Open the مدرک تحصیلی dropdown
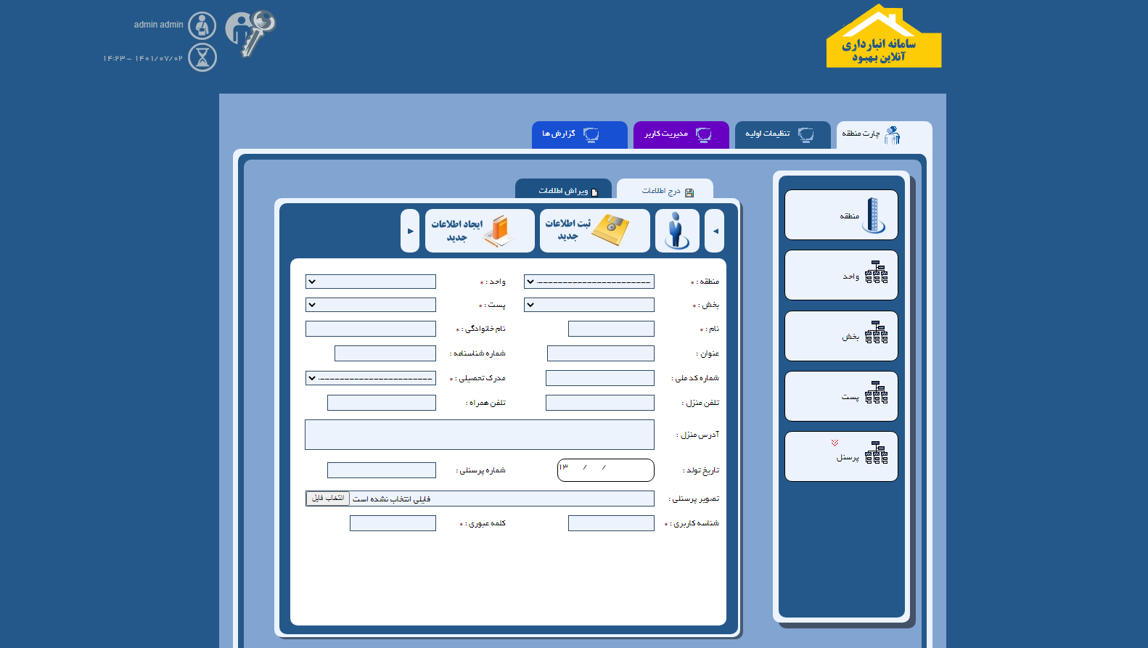Viewport: 1148px width, 648px height. coord(370,378)
